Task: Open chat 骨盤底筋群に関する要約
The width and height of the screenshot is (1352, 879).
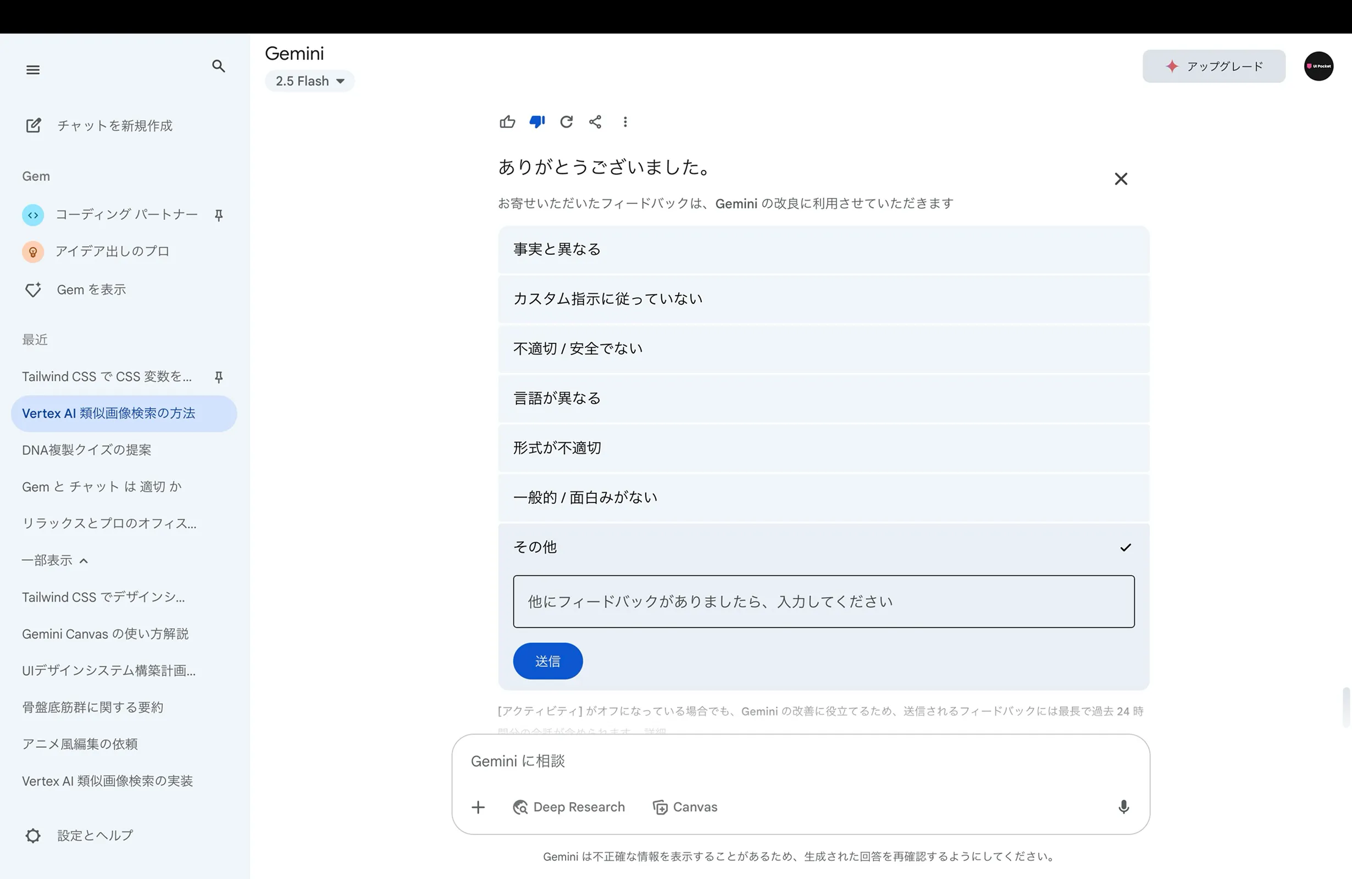Action: coord(92,708)
